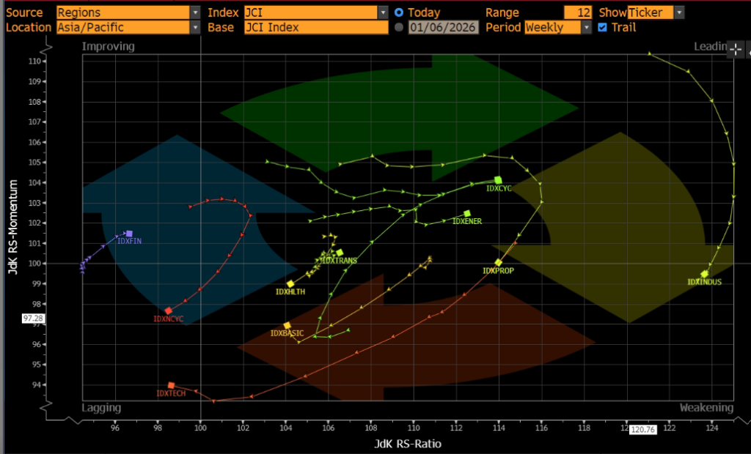Select the IDXBASIC orange square marker

[287, 326]
